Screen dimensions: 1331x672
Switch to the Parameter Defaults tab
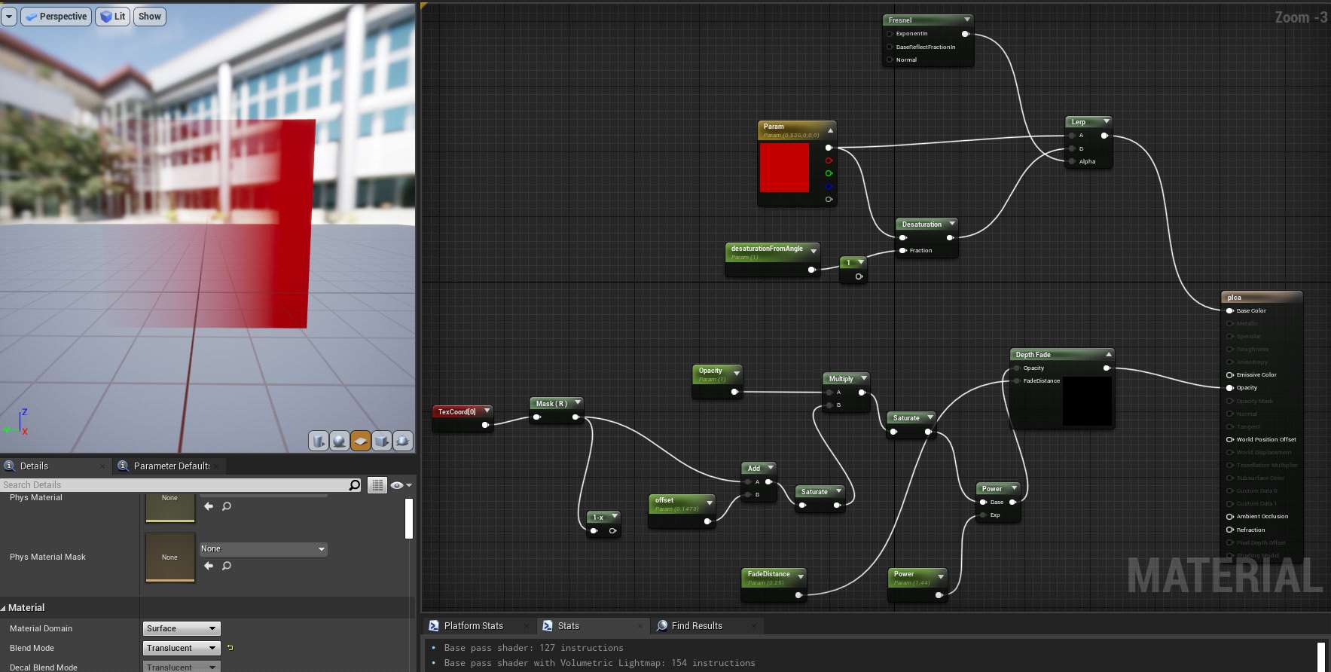tap(171, 466)
